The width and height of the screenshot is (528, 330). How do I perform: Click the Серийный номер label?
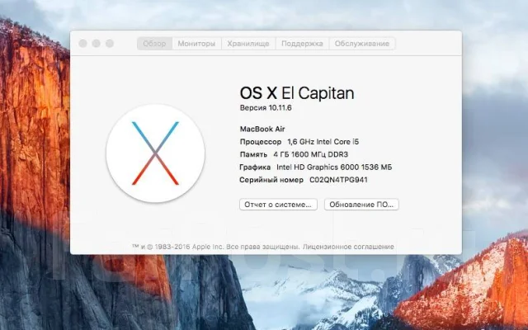[271, 180]
